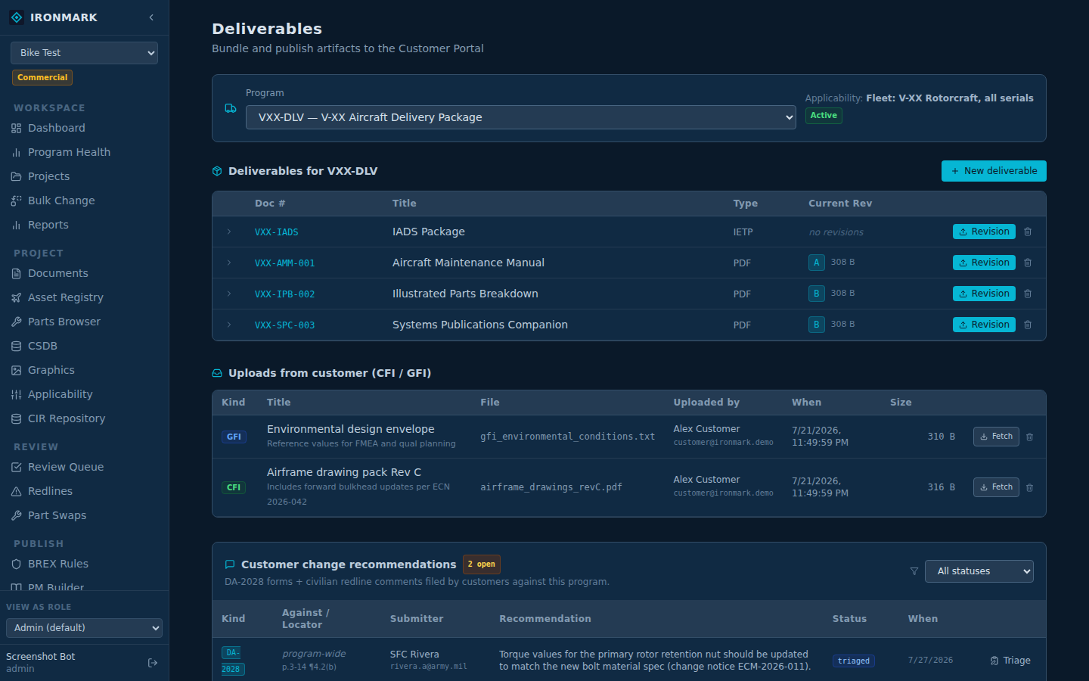This screenshot has height=681, width=1089.
Task: Delete the Environmental design envelope upload
Action: [x=1030, y=437]
